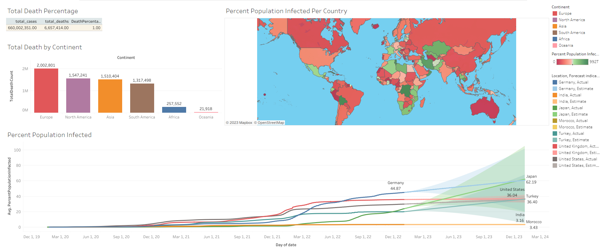
Task: Select the Europe bar in death chart
Action: pyautogui.click(x=46, y=91)
